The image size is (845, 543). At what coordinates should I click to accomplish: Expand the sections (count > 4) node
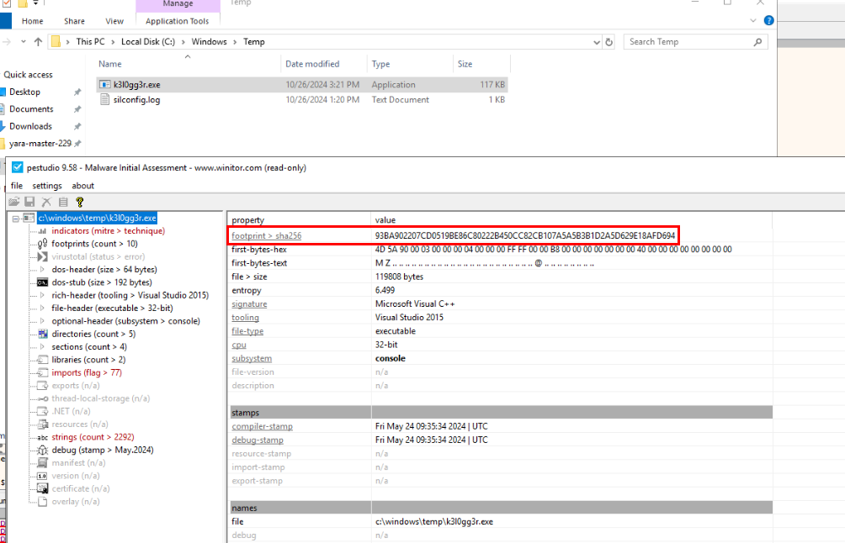click(x=43, y=347)
